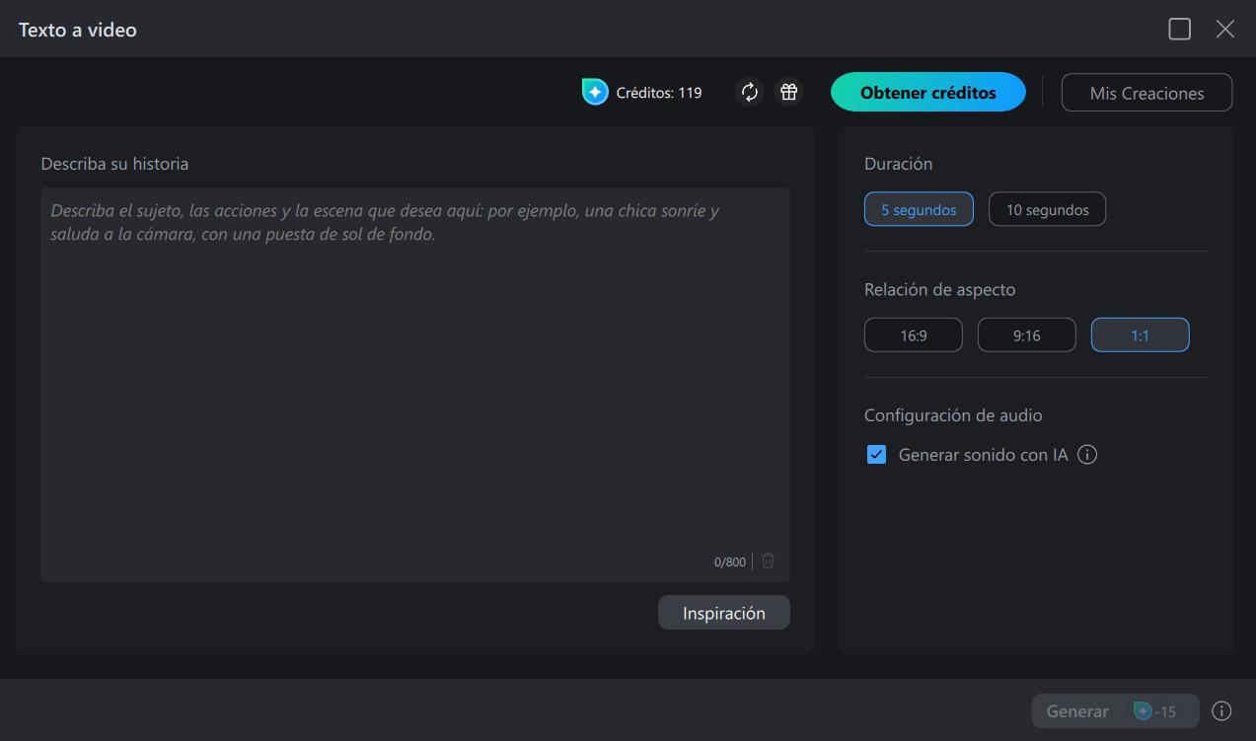Choose the 9:16 aspect ratio
The height and width of the screenshot is (741, 1256).
[x=1026, y=334]
